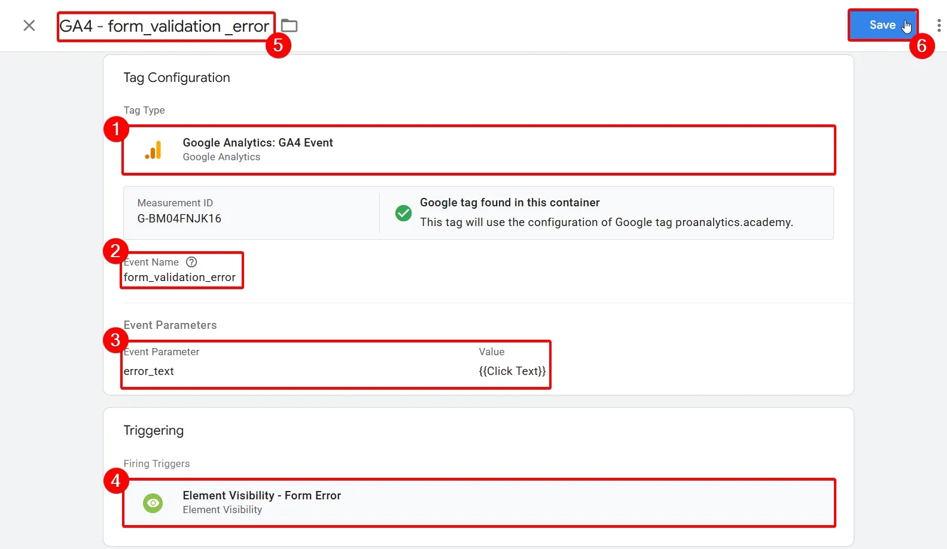Click the {{Click Text}} parameter value
The height and width of the screenshot is (549, 947).
tap(512, 371)
